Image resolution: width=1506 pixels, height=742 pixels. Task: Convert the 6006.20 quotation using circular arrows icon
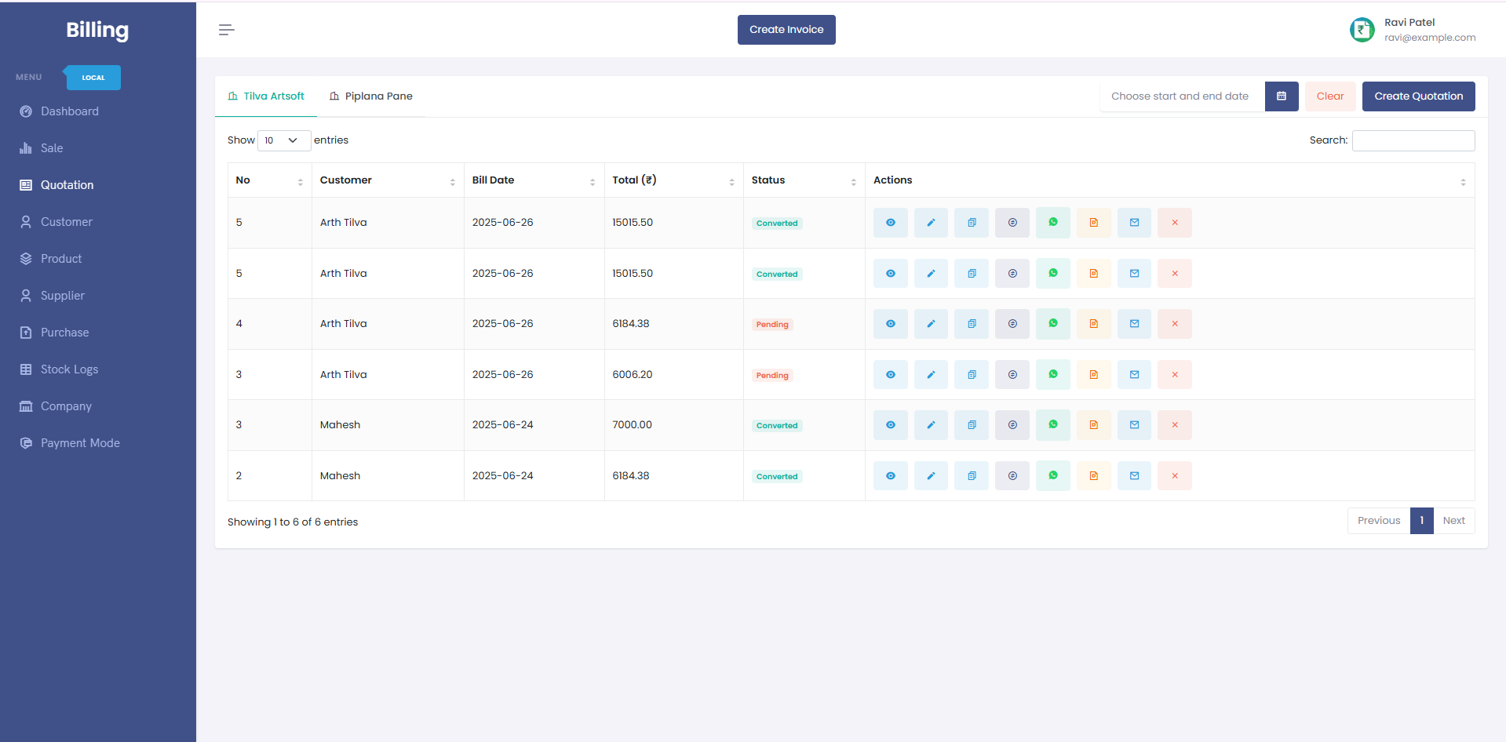[x=1012, y=375]
